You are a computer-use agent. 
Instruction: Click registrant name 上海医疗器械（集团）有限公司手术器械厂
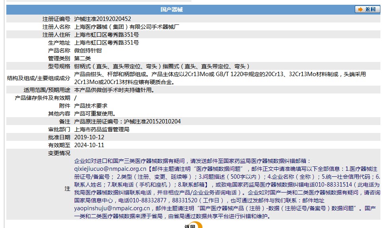pyautogui.click(x=127, y=27)
